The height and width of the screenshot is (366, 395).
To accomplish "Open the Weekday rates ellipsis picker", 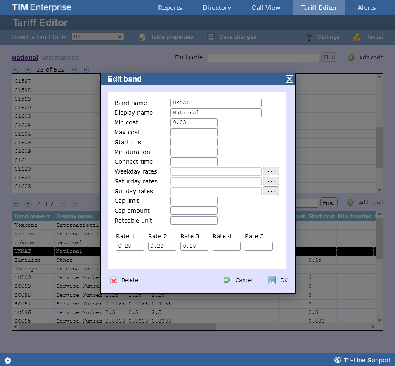I will (x=271, y=171).
